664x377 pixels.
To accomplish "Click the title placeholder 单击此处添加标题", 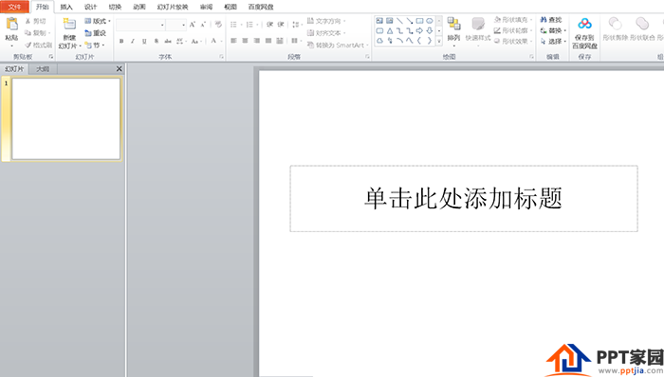I will [464, 198].
